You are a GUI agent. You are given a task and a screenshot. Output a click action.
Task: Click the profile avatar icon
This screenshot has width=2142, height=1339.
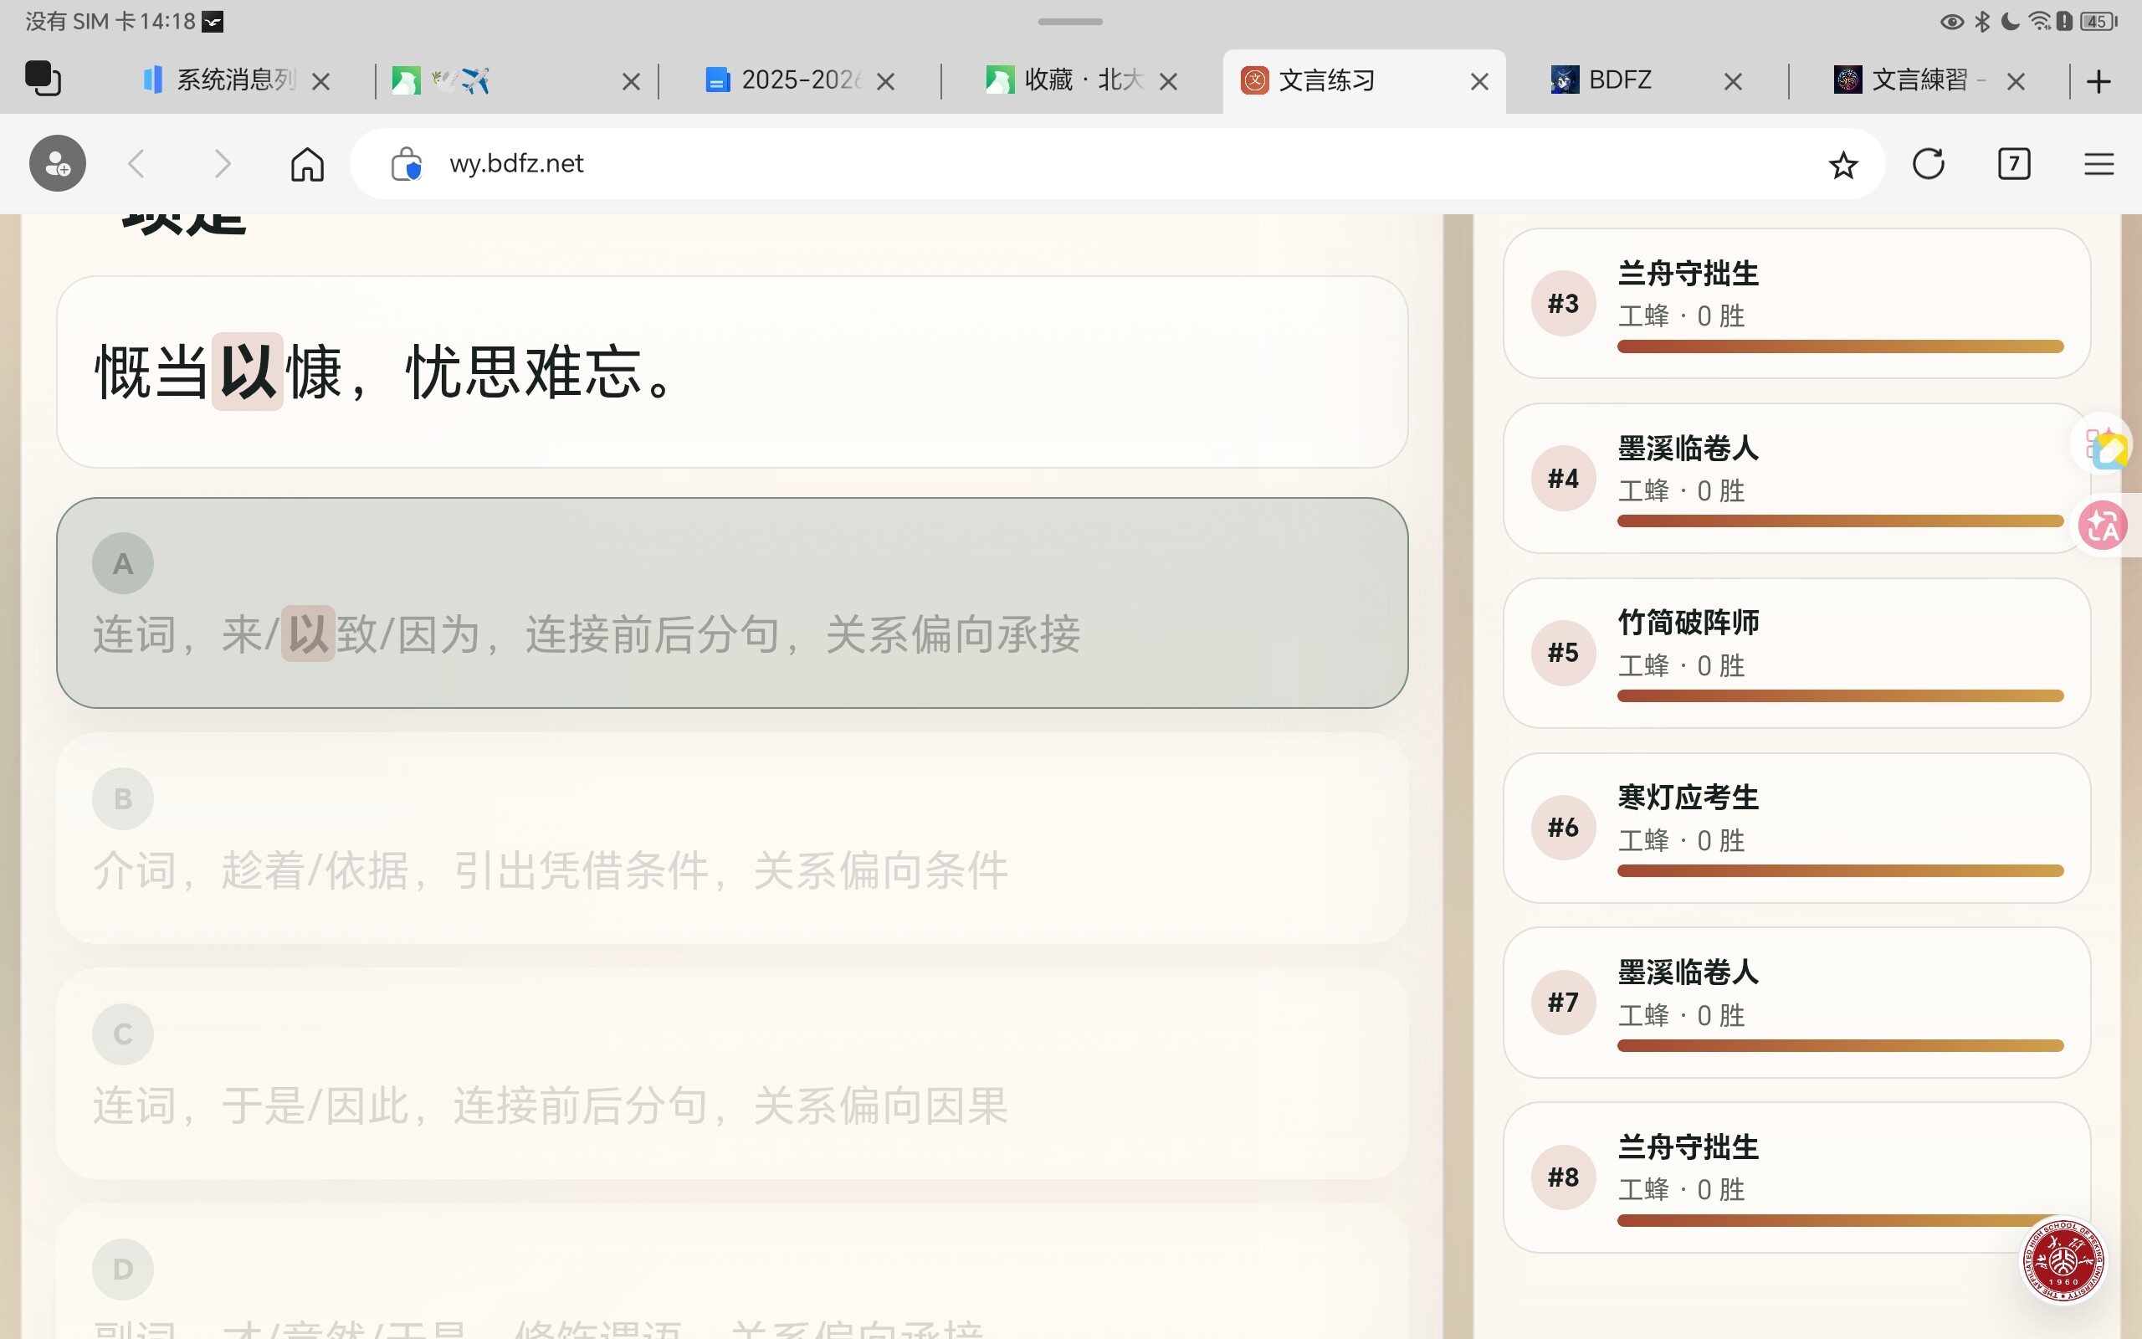point(58,164)
